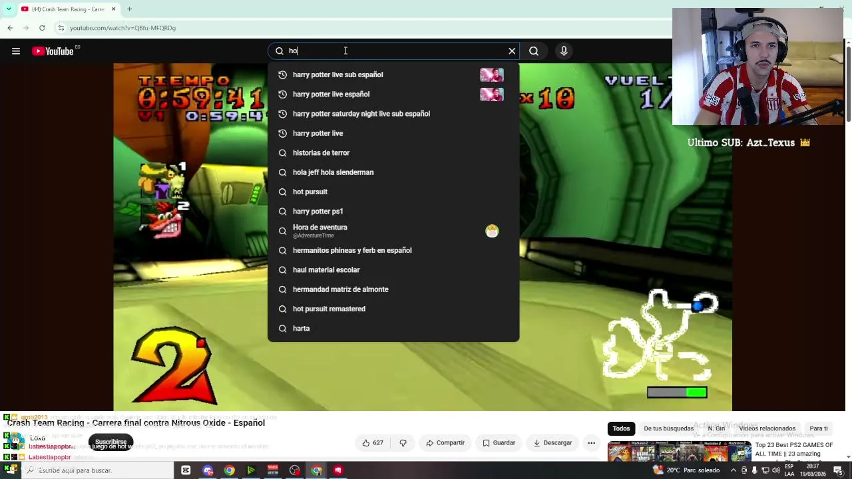Open the tab search dropdown arrow
This screenshot has height=479, width=852.
(8, 9)
